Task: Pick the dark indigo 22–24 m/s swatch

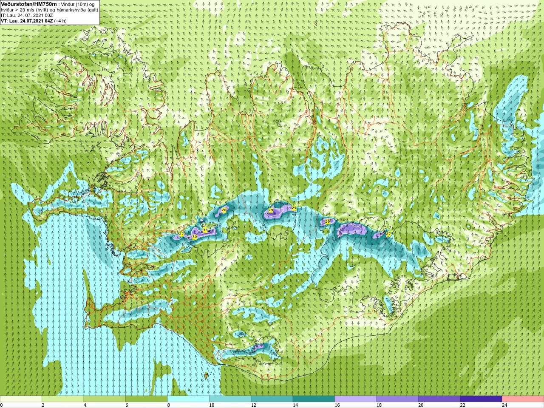Action: [x=481, y=399]
